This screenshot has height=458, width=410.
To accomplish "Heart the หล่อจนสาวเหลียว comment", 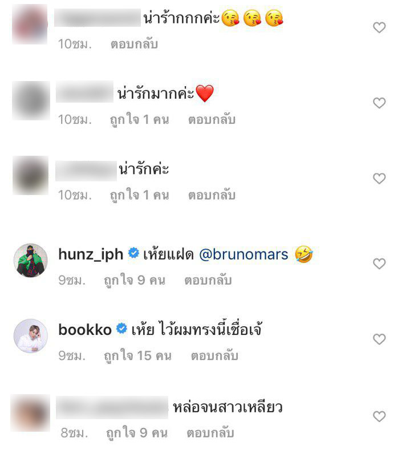I will point(379,416).
